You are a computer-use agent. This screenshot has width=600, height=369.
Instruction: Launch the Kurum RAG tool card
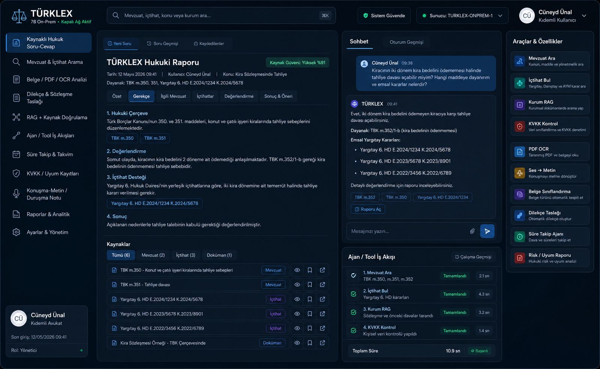click(550, 105)
